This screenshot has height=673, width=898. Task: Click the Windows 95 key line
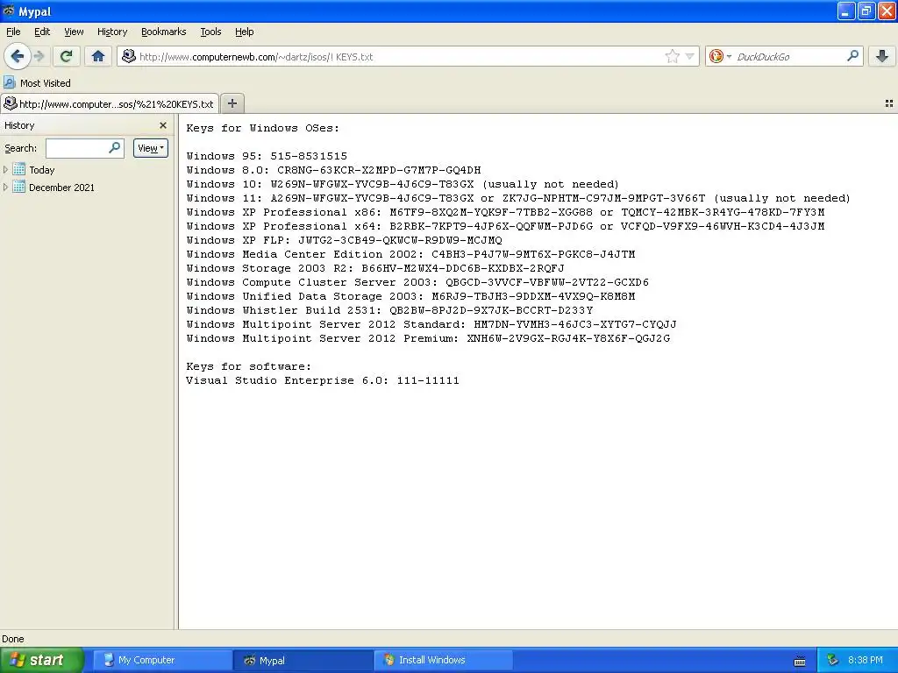click(x=267, y=156)
